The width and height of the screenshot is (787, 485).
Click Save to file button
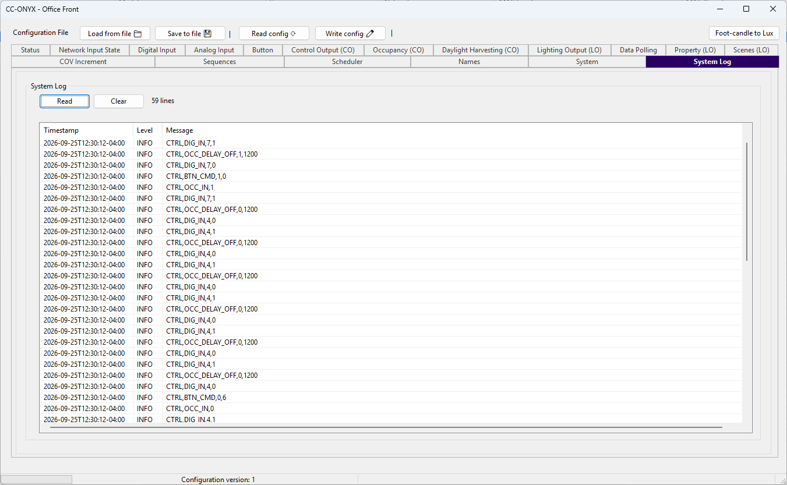pyautogui.click(x=190, y=34)
